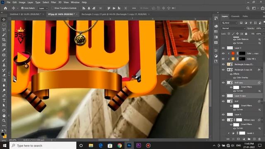Select the Polygonal Lasso tool
265x149 pixels.
click(x=4, y=29)
